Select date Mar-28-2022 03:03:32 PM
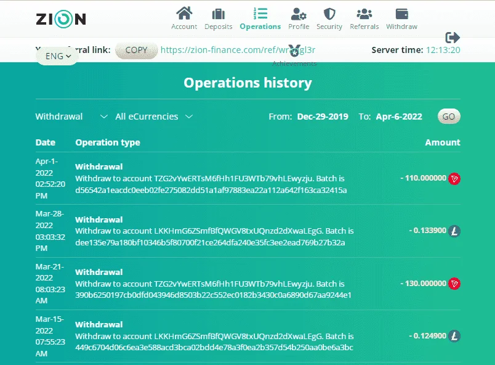This screenshot has height=365, width=495. pyautogui.click(x=50, y=231)
